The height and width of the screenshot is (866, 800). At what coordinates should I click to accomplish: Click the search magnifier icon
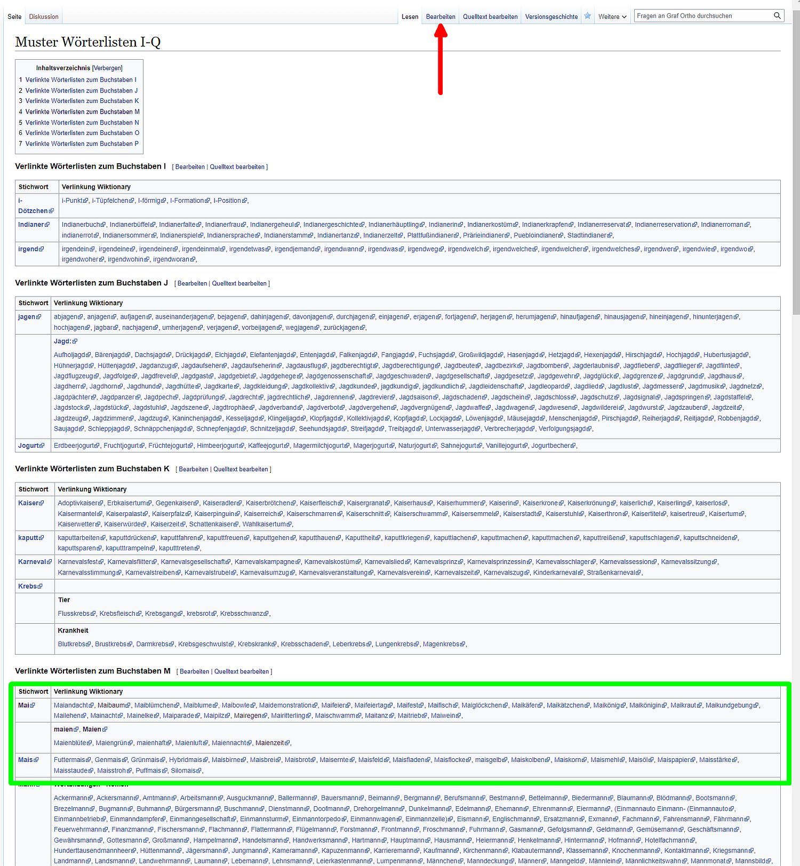777,16
